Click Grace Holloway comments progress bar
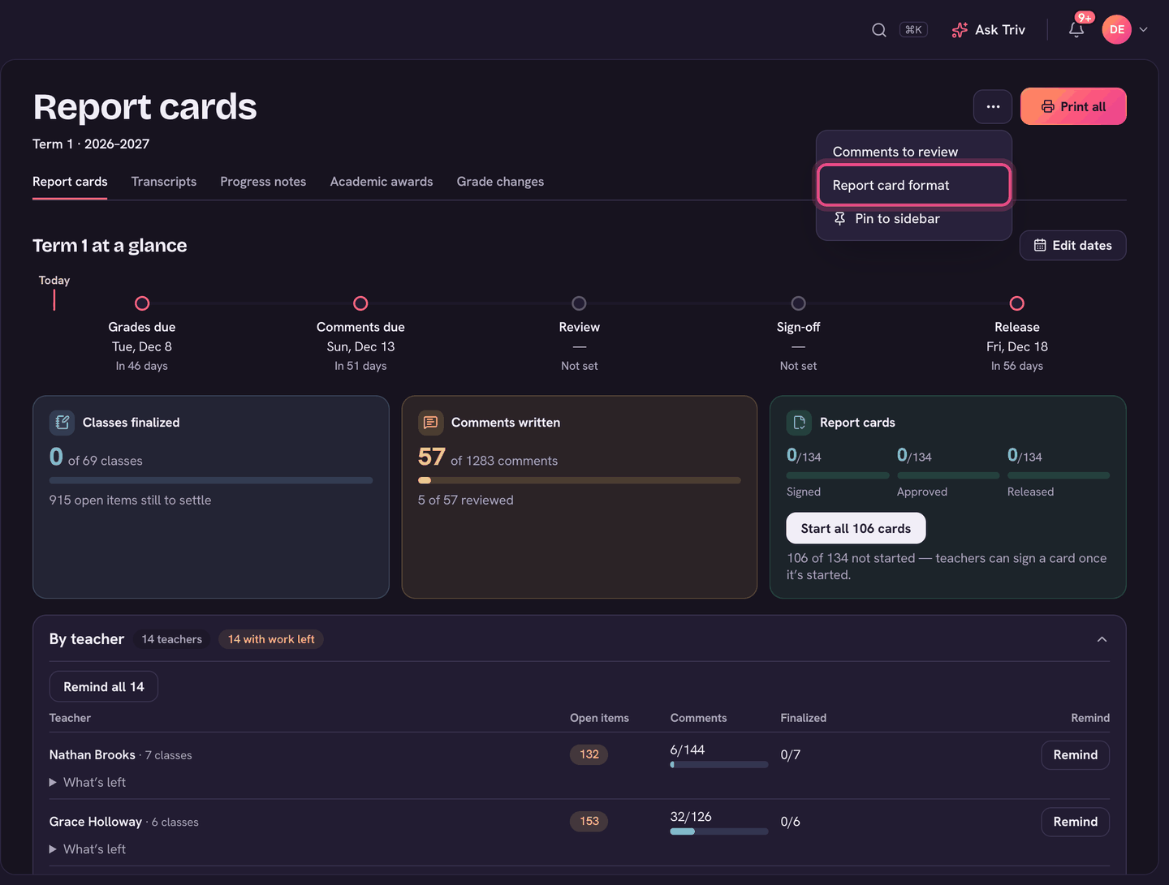This screenshot has height=885, width=1169. point(719,831)
